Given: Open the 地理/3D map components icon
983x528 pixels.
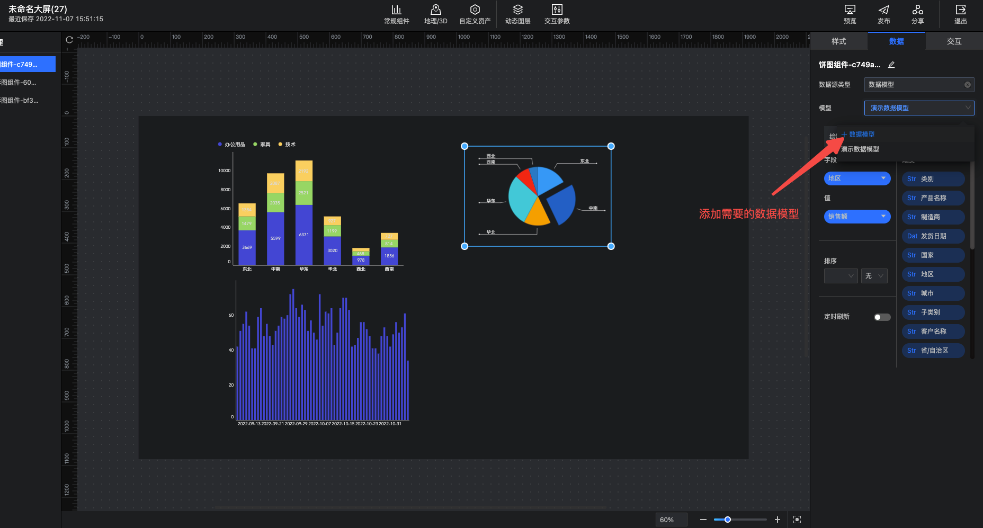Looking at the screenshot, I should click(435, 10).
